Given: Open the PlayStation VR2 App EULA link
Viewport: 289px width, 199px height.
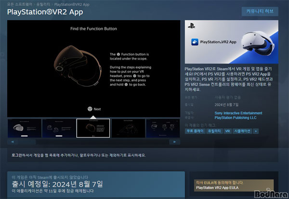Looking at the screenshot, I should click(x=217, y=188).
